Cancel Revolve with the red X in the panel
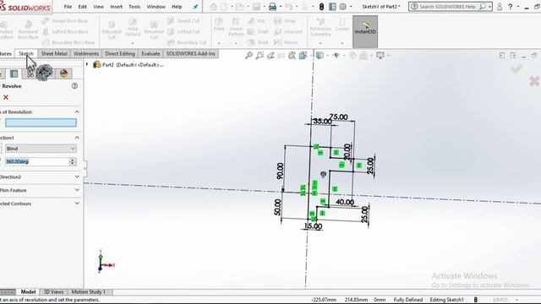The image size is (541, 304). (6, 97)
